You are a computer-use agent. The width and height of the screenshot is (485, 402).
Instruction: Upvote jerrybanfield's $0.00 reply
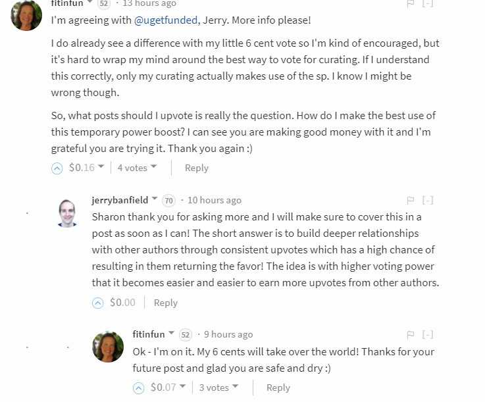click(98, 303)
